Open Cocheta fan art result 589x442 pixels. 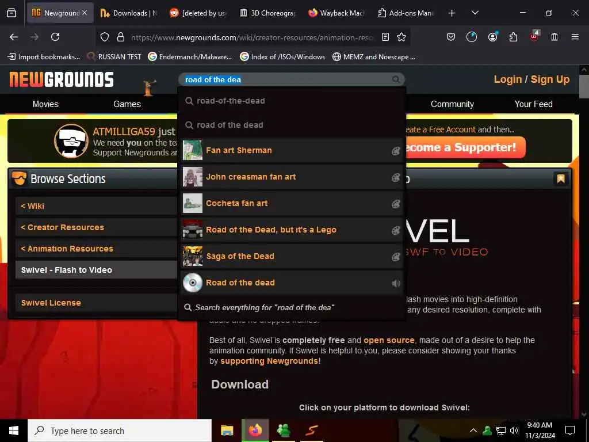[292, 203]
